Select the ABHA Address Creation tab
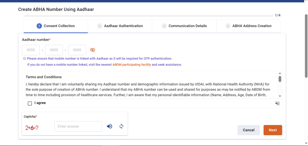Image resolution: width=308 pixels, height=146 pixels. coord(252,26)
